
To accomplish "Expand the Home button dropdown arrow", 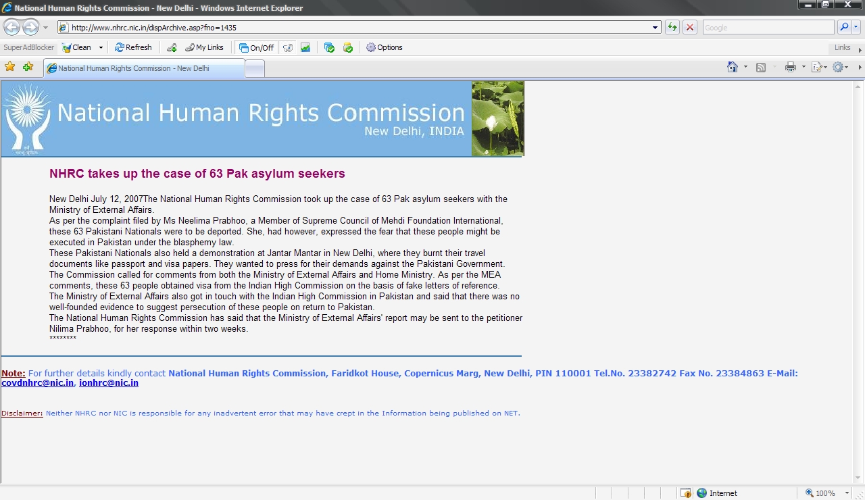I will click(745, 67).
